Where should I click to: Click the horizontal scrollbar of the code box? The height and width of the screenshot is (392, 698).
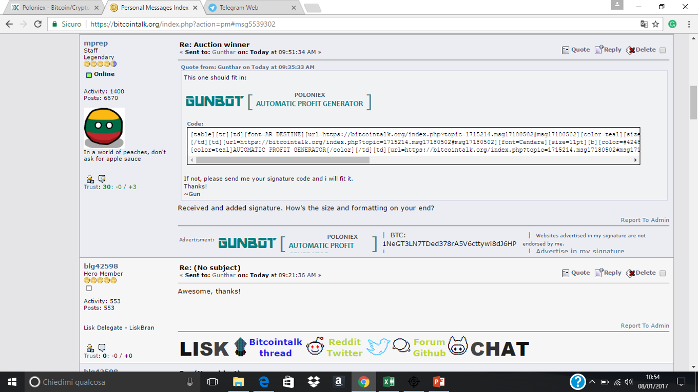(282, 160)
